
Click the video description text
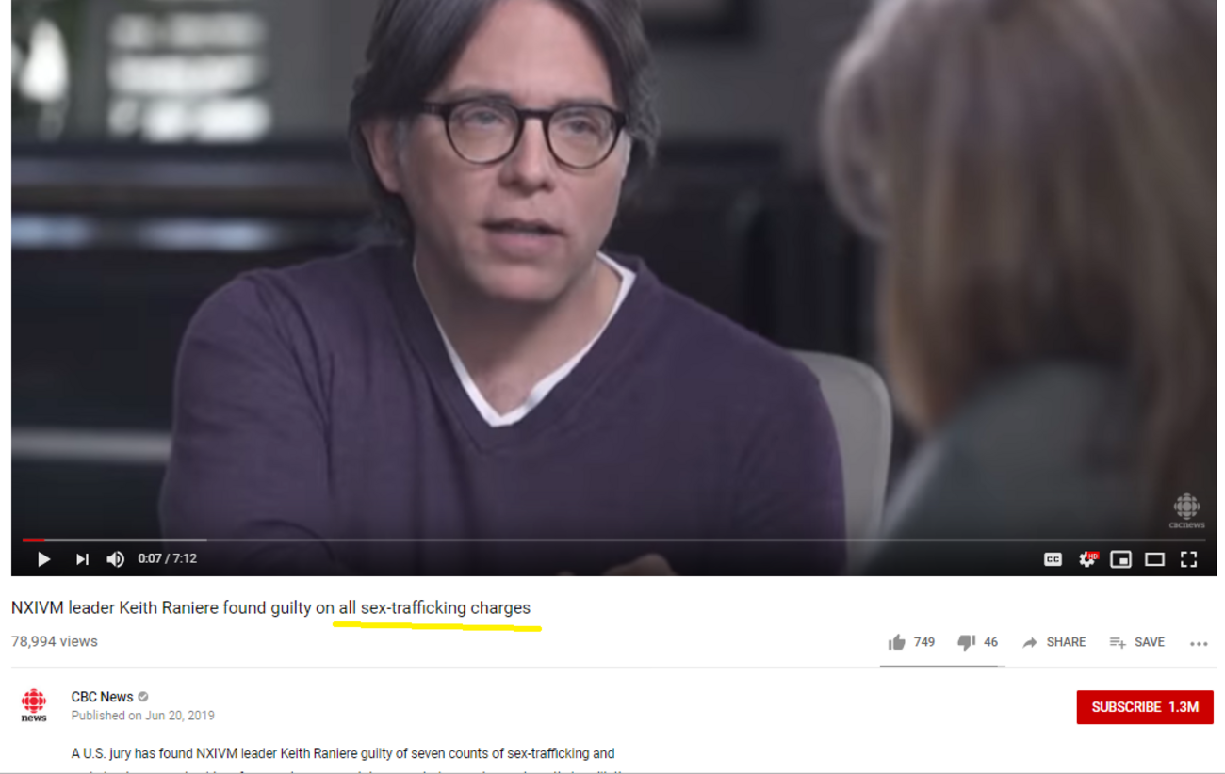pyautogui.click(x=343, y=753)
